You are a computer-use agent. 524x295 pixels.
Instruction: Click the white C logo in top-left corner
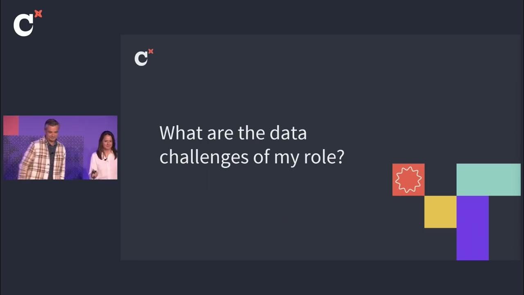[23, 25]
